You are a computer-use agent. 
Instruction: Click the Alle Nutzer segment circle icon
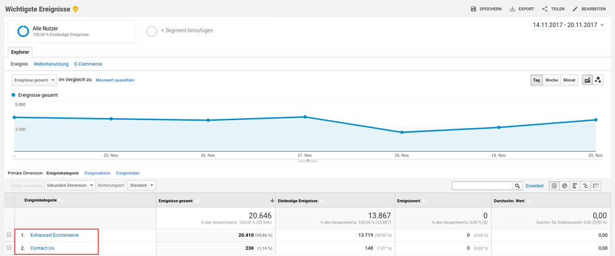[23, 31]
